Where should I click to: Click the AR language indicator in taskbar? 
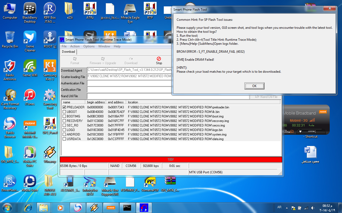[279, 207]
